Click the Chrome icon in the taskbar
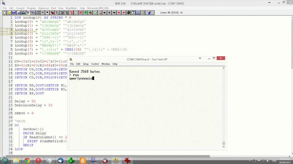The image size is (293, 164). (27, 160)
